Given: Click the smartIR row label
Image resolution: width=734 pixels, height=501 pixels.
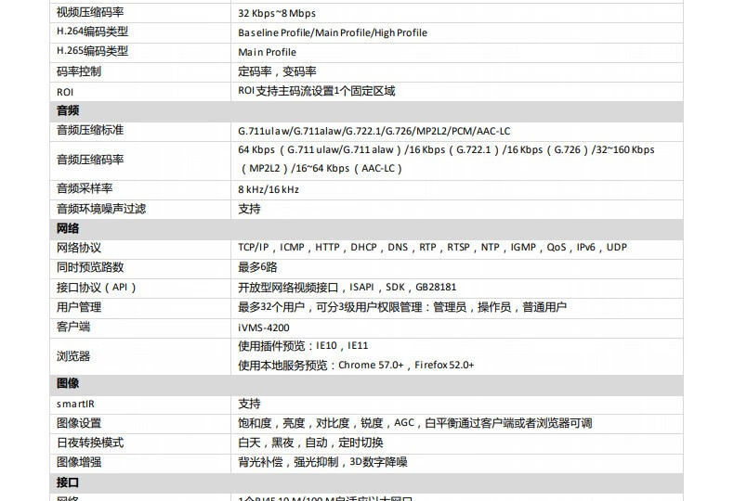Looking at the screenshot, I should click(75, 405).
